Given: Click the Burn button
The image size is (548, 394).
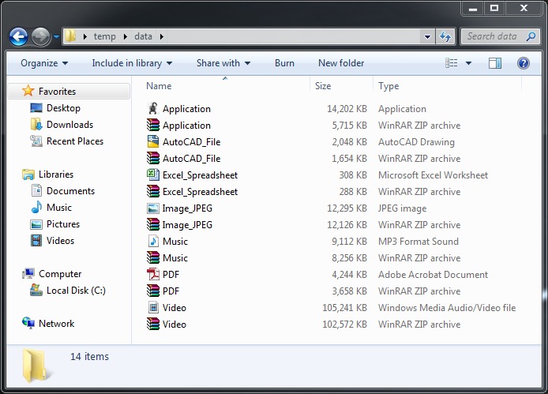Looking at the screenshot, I should (284, 63).
